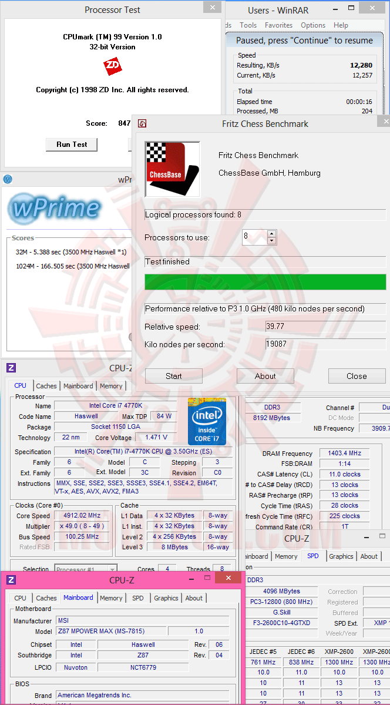Click the 1024M 166.505 sec wPrime score
390x705 pixels.
click(x=73, y=266)
